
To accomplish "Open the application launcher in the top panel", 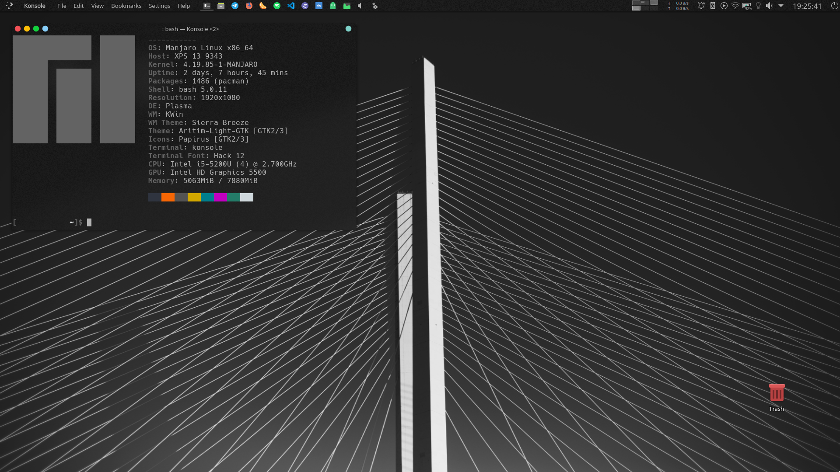I will (9, 6).
